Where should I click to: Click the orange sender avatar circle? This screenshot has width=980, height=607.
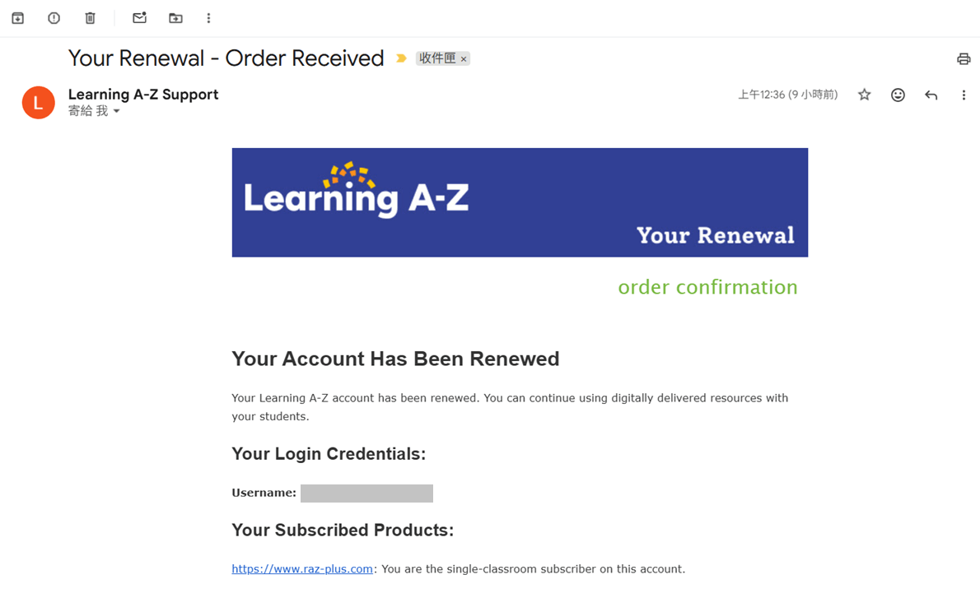tap(38, 102)
